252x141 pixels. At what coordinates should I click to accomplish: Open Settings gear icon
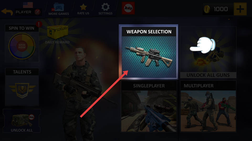(106, 7)
